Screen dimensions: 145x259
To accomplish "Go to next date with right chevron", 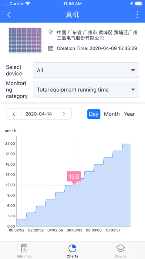I will click(x=64, y=114).
